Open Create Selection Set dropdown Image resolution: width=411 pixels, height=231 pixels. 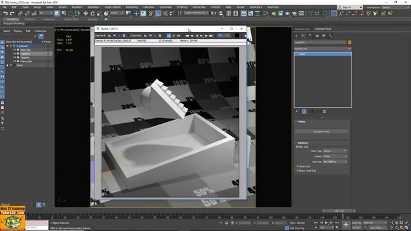(x=196, y=13)
